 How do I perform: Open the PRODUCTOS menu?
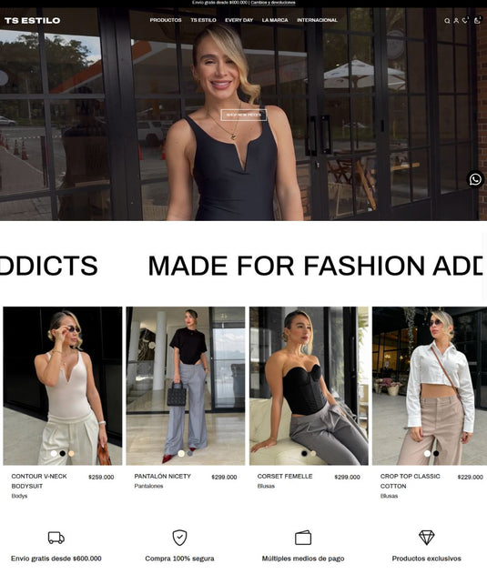pos(166,20)
